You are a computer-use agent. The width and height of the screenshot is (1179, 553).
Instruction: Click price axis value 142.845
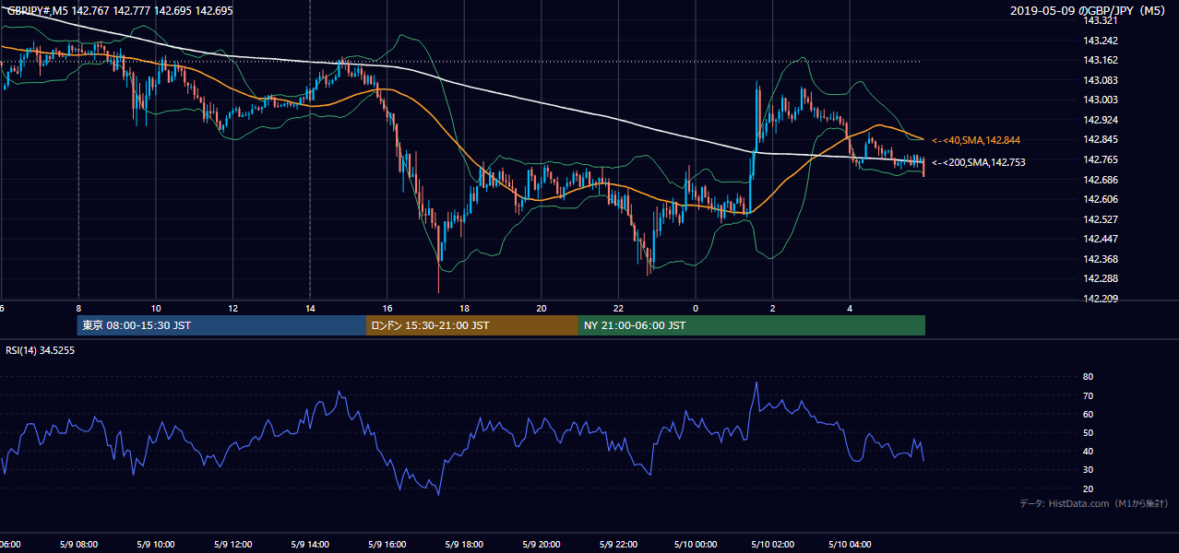coord(1099,140)
